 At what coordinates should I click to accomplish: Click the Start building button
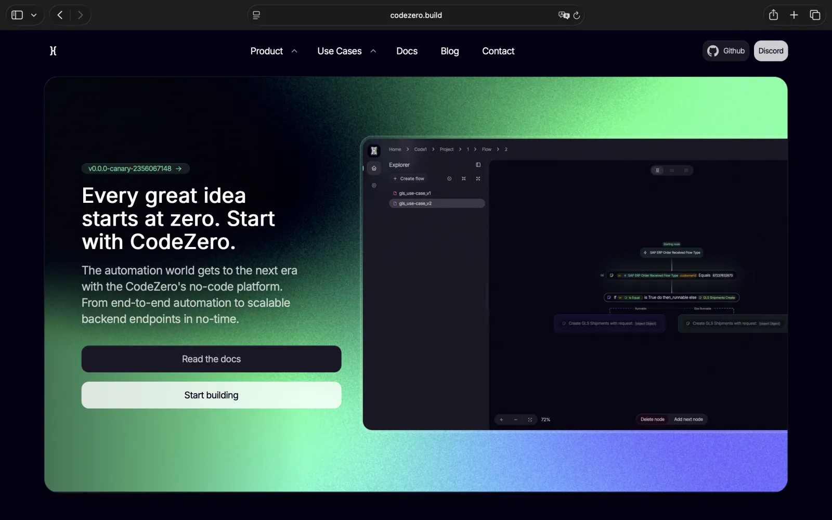pyautogui.click(x=211, y=395)
